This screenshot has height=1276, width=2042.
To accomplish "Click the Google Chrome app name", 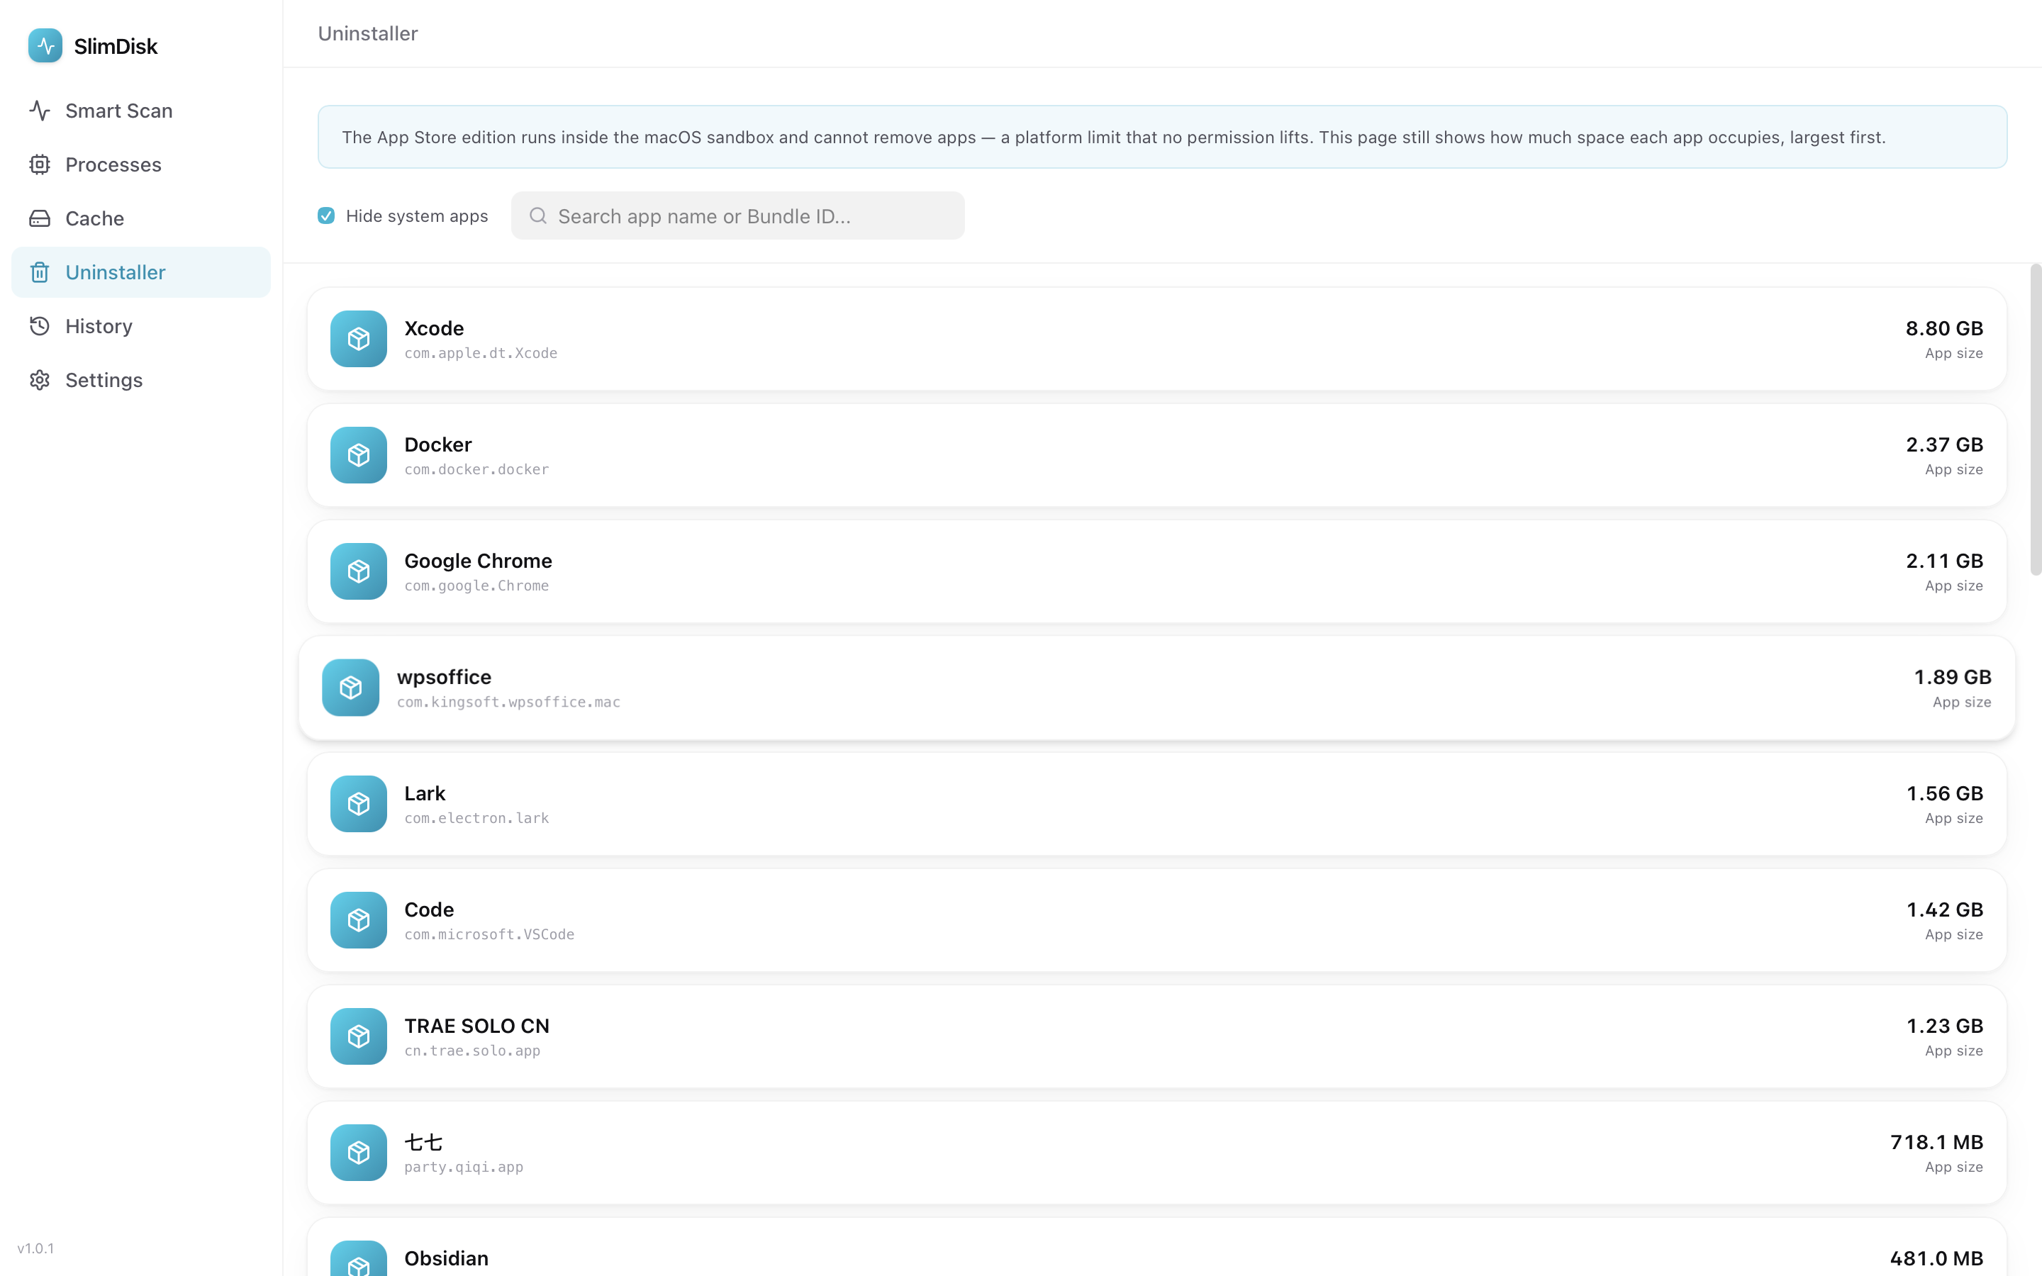I will 478,561.
